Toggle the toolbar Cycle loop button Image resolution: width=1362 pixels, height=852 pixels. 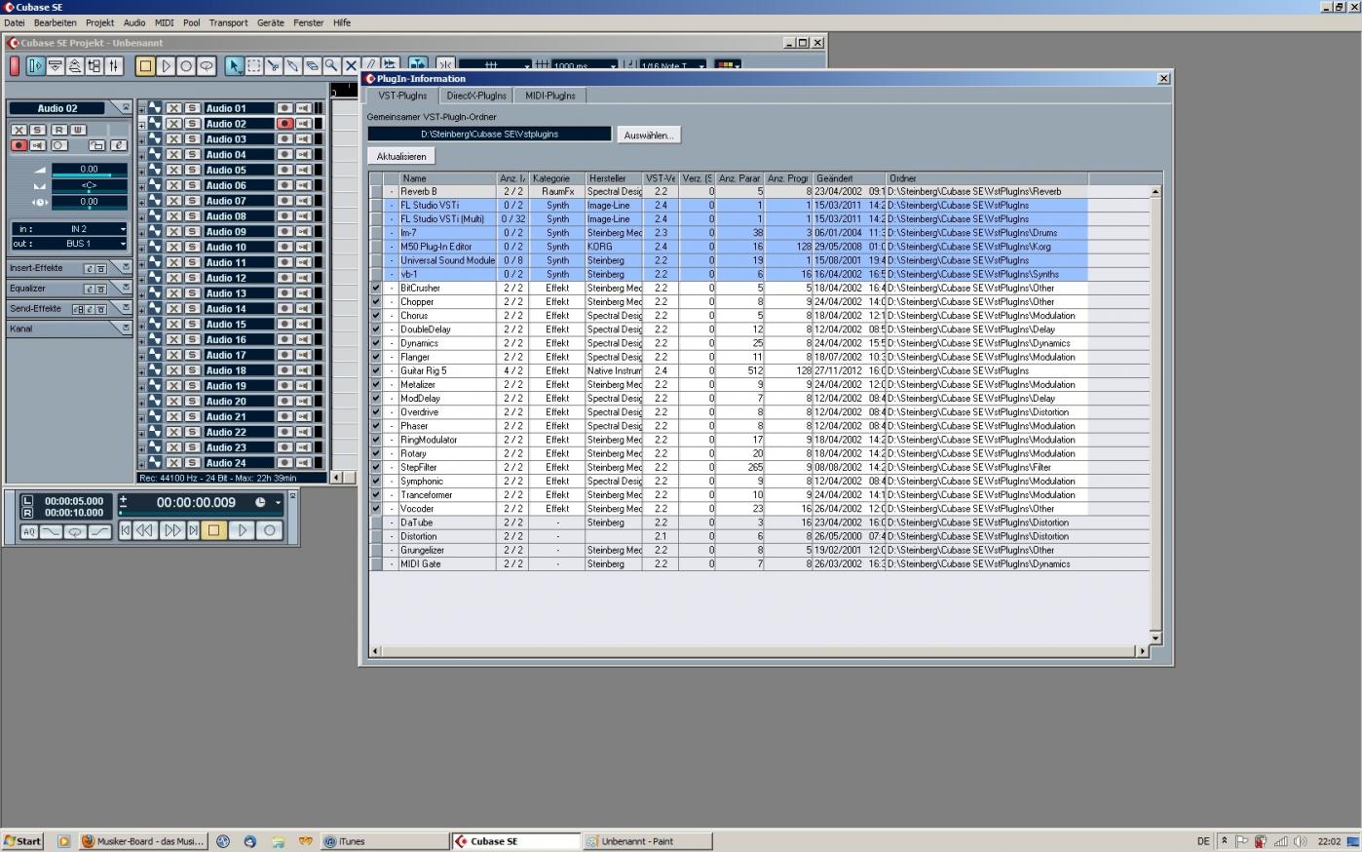[x=207, y=66]
